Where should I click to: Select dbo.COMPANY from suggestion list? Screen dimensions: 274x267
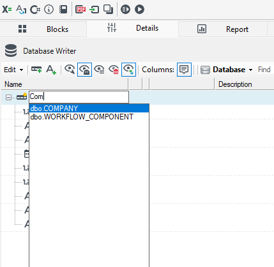click(89, 109)
